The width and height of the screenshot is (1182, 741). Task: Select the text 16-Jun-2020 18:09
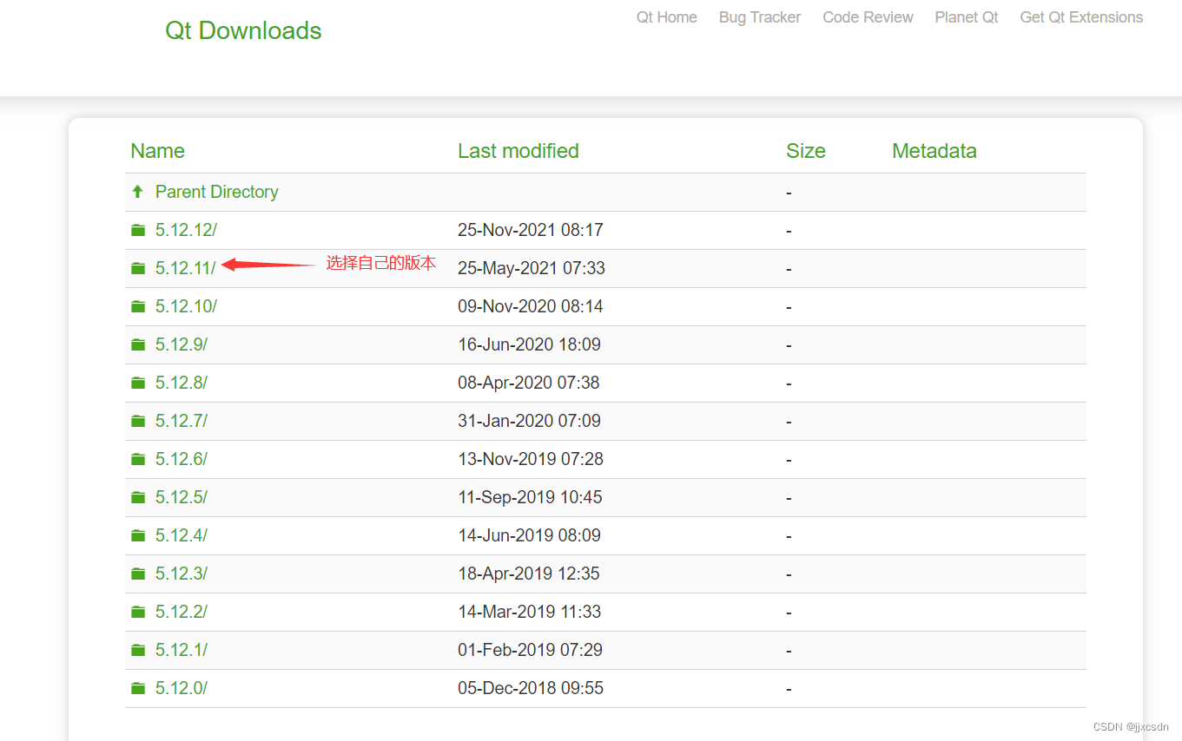coord(530,344)
